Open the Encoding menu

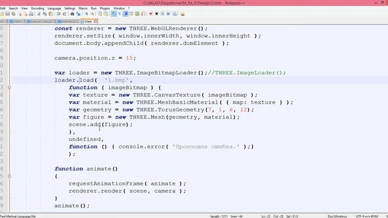[38, 8]
